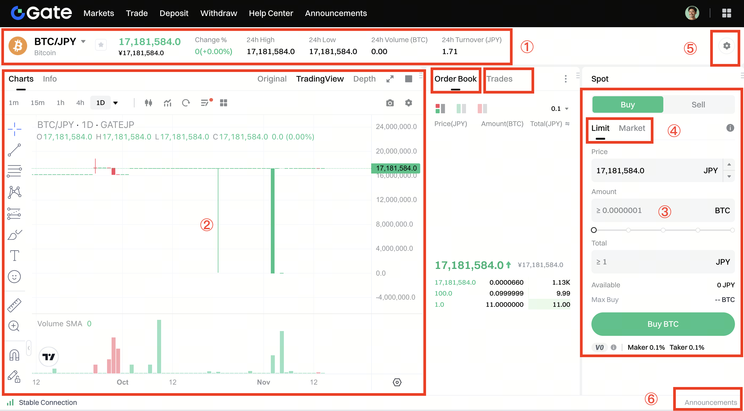Open the 0.1 price precision dropdown
Viewport: 744px width, 411px height.
560,109
